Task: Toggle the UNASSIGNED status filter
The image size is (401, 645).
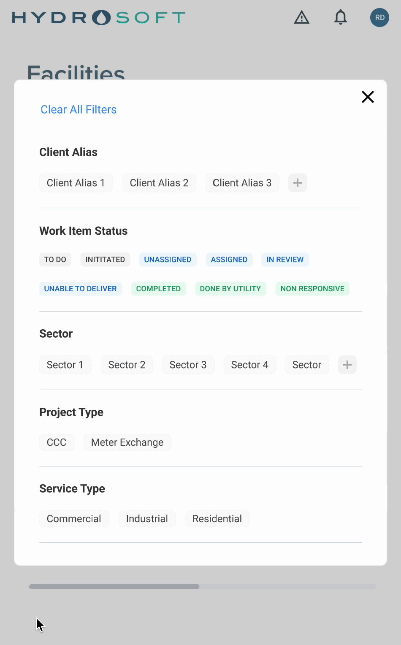Action: (168, 260)
